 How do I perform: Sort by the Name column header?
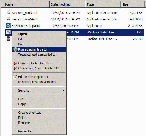pos(25,4)
